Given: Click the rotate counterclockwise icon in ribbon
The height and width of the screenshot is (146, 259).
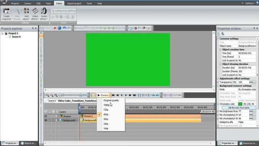Looking at the screenshot, I should tap(68, 17).
